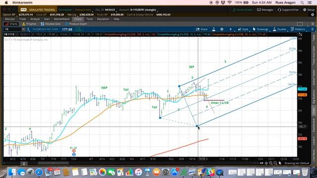Select the Drawings pointer icon
The image size is (317, 178).
[x=254, y=29]
